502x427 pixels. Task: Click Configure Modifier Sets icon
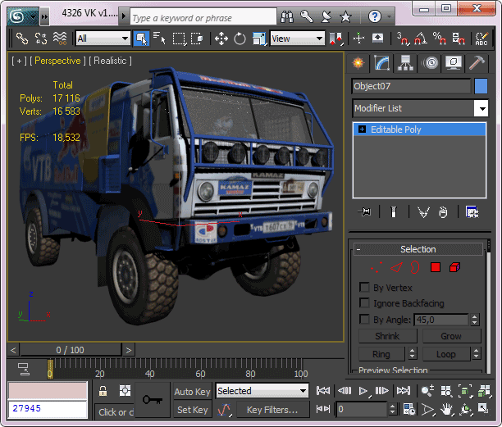tap(472, 211)
